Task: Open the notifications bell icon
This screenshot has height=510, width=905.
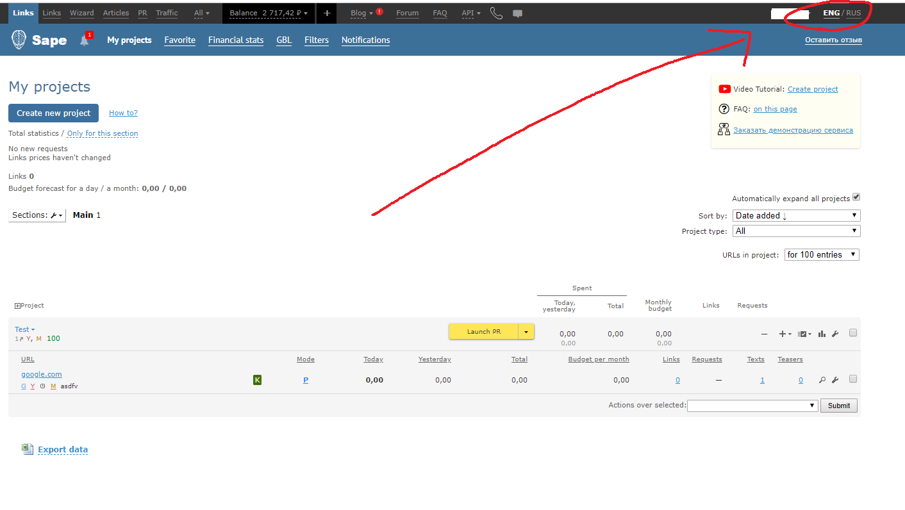Action: [x=84, y=40]
